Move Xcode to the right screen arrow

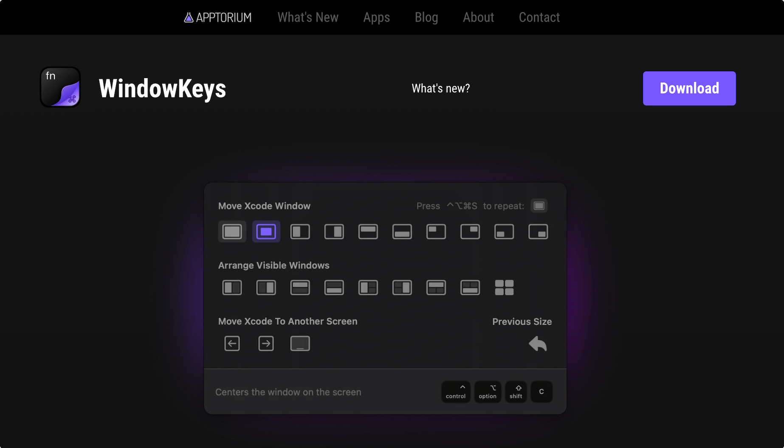pos(266,344)
